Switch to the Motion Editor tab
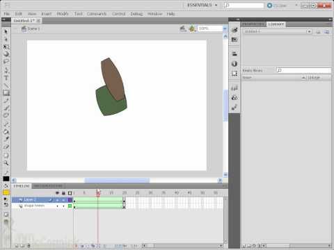 tap(48, 186)
